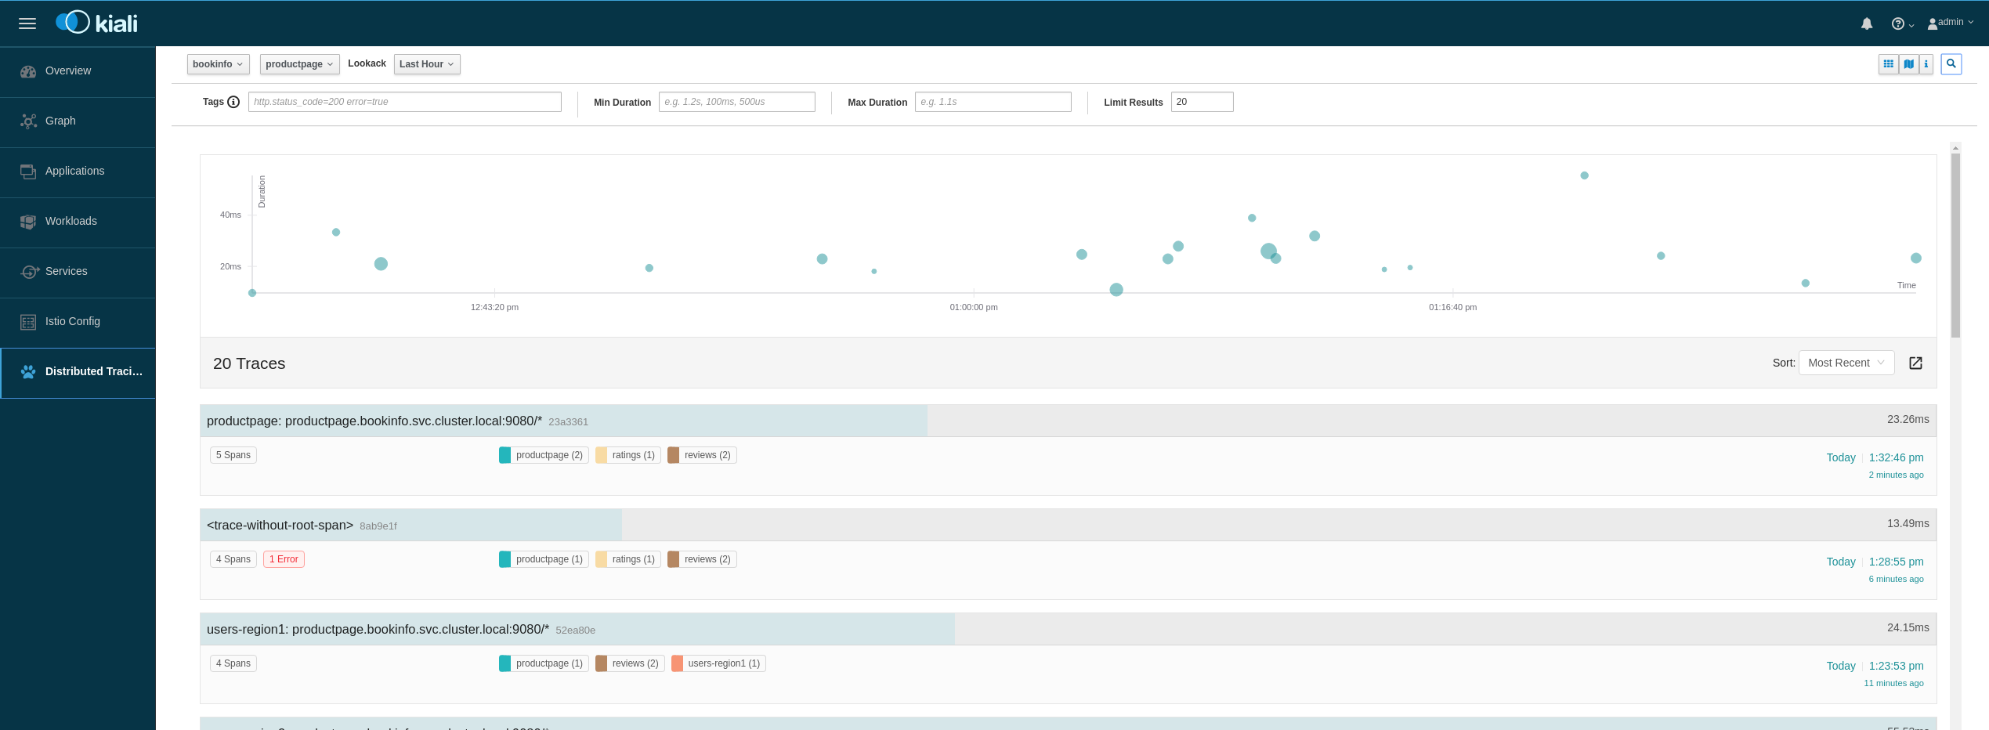Click the Applications icon in sidebar

28,172
